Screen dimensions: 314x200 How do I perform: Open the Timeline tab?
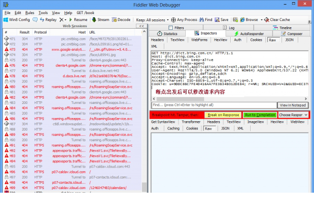click(x=282, y=28)
